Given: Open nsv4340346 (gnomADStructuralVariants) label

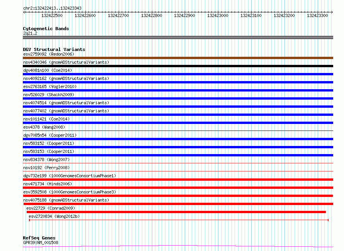Looking at the screenshot, I should 66,62.
